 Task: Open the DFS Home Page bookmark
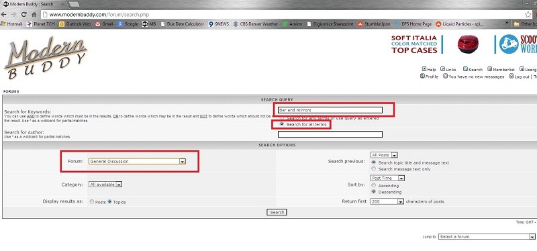coord(413,24)
